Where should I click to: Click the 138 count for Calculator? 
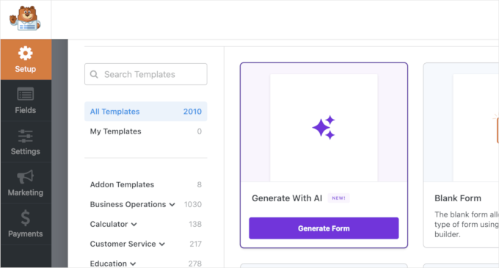pyautogui.click(x=195, y=224)
